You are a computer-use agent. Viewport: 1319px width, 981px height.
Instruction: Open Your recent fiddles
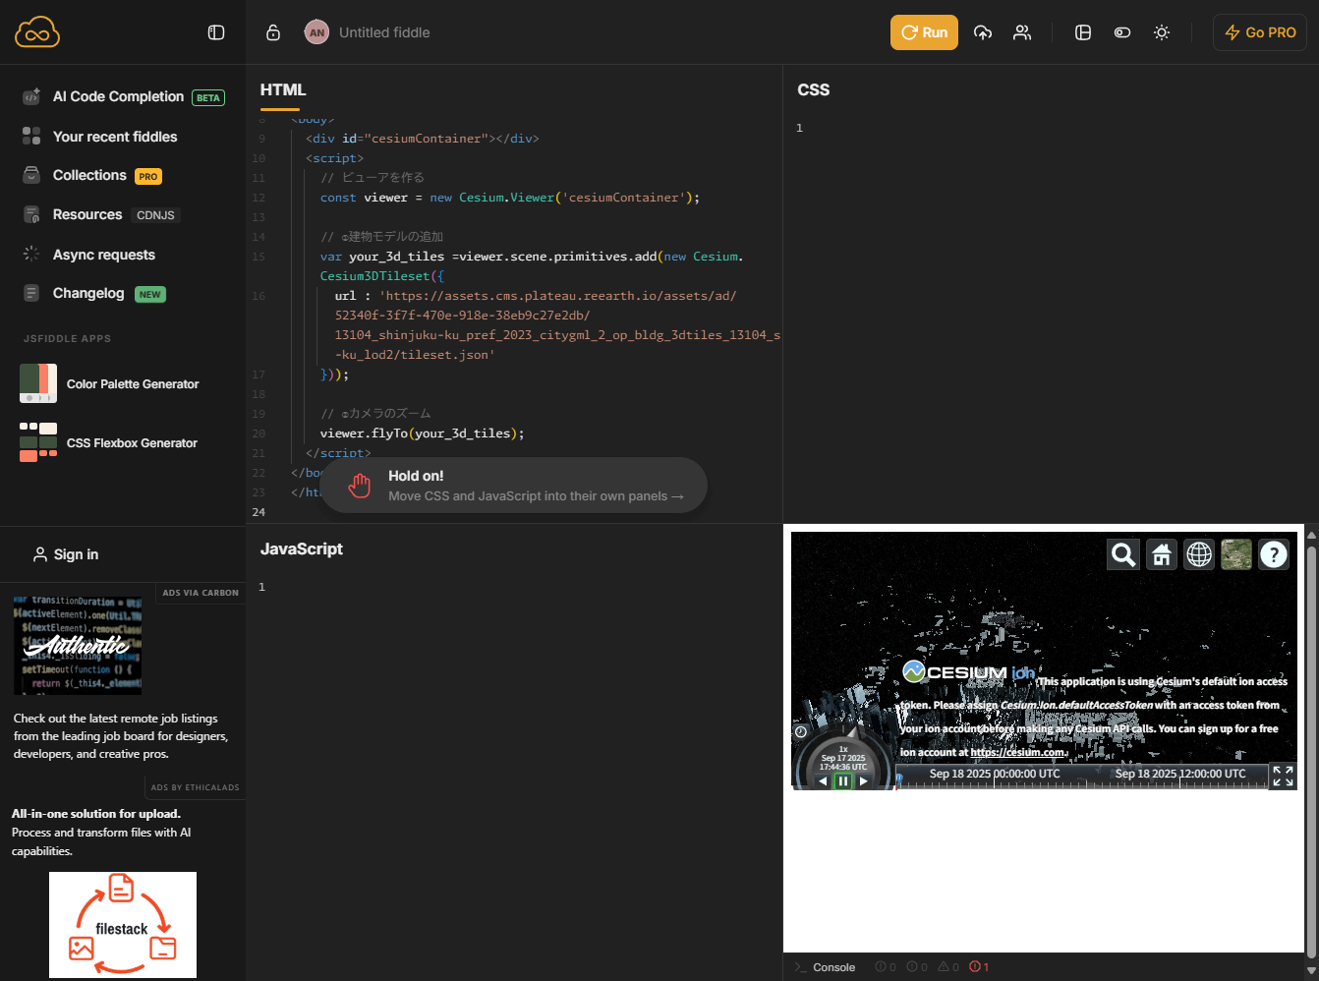pos(115,137)
